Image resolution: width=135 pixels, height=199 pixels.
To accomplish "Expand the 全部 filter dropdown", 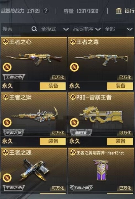I will [119, 29].
